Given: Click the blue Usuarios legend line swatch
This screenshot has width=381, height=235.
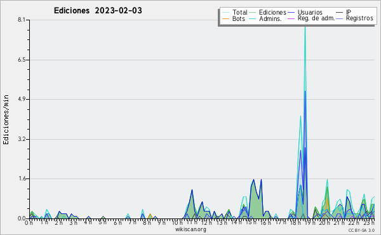Looking at the screenshot, I should [291, 13].
